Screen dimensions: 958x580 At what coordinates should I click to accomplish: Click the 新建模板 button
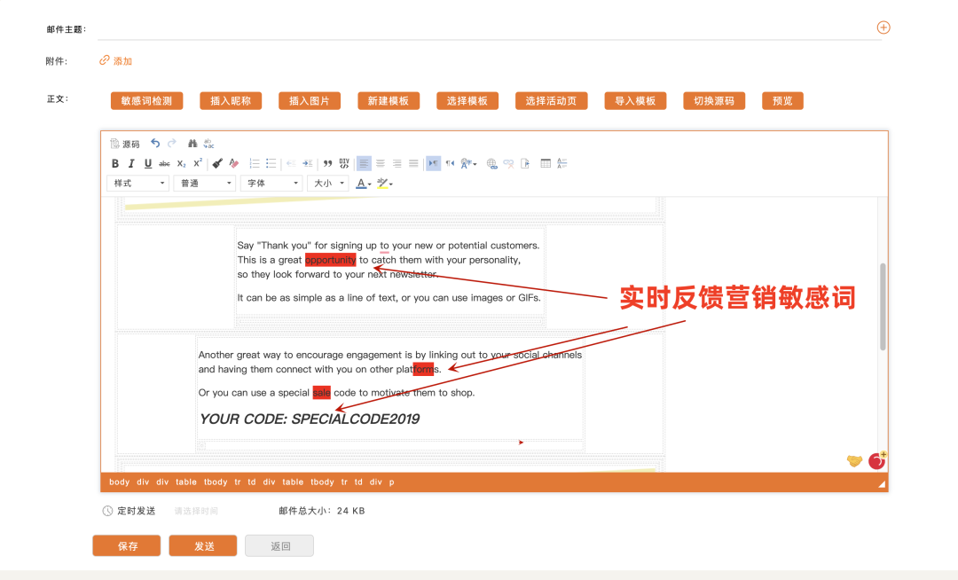[x=388, y=101]
